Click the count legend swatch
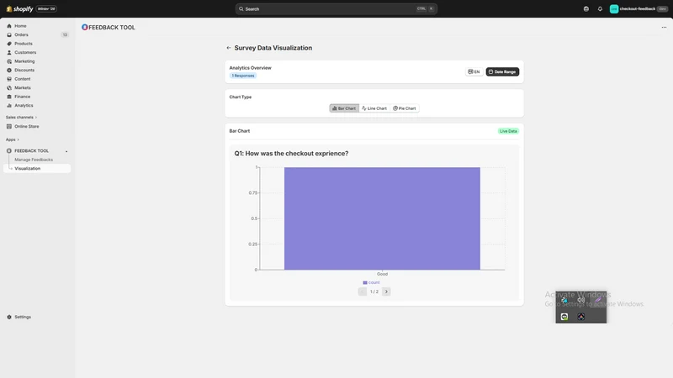This screenshot has width=673, height=378. pyautogui.click(x=365, y=282)
